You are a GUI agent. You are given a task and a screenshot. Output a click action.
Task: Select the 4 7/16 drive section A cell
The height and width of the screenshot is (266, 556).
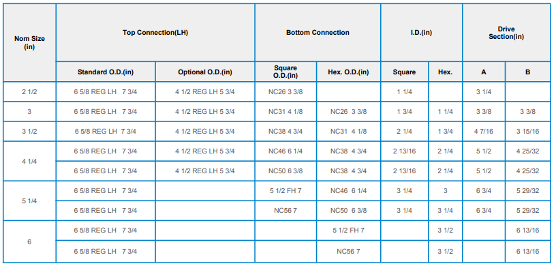click(x=484, y=132)
